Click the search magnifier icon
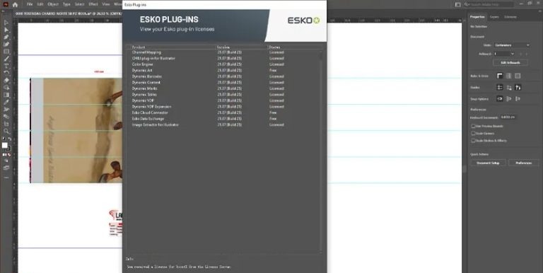Image resolution: width=543 pixels, height=273 pixels. [x=467, y=4]
